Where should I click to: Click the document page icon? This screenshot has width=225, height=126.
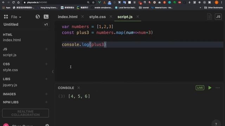[210, 16]
